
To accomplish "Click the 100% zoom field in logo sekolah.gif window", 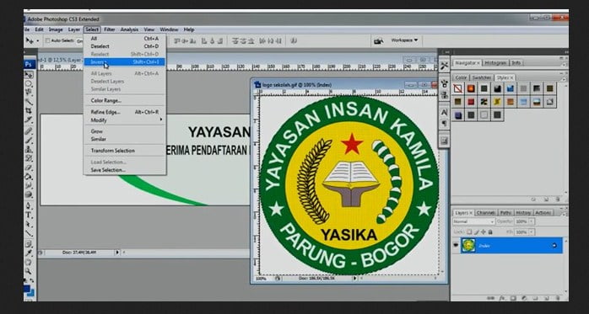I will (261, 279).
